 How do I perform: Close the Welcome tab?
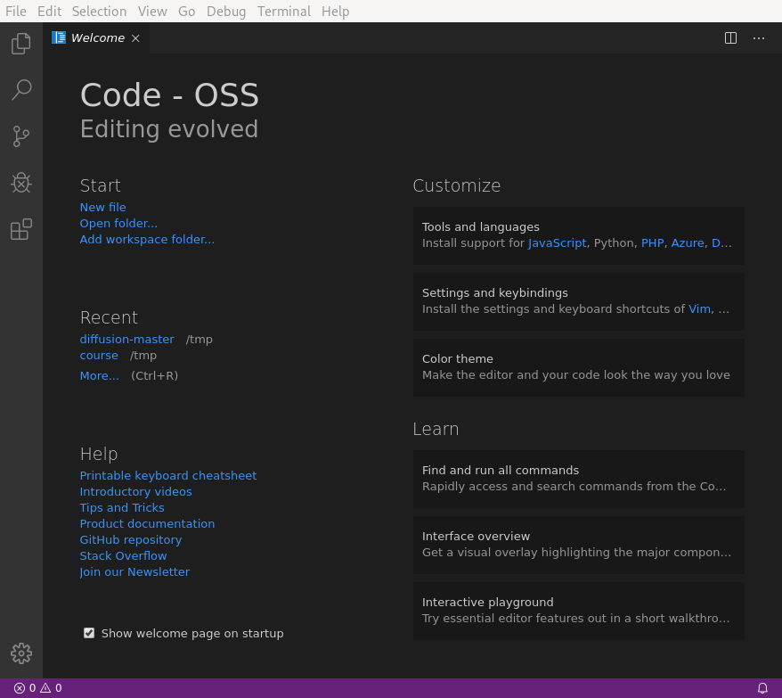tap(134, 37)
